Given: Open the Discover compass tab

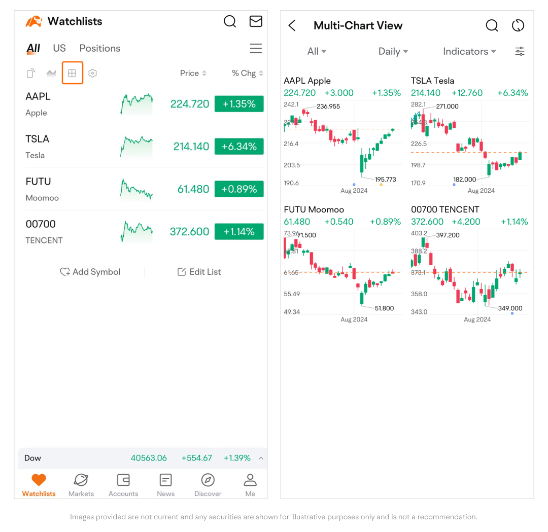Looking at the screenshot, I should tap(208, 484).
